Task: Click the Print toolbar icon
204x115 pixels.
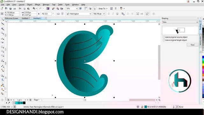Action: coord(15,9)
